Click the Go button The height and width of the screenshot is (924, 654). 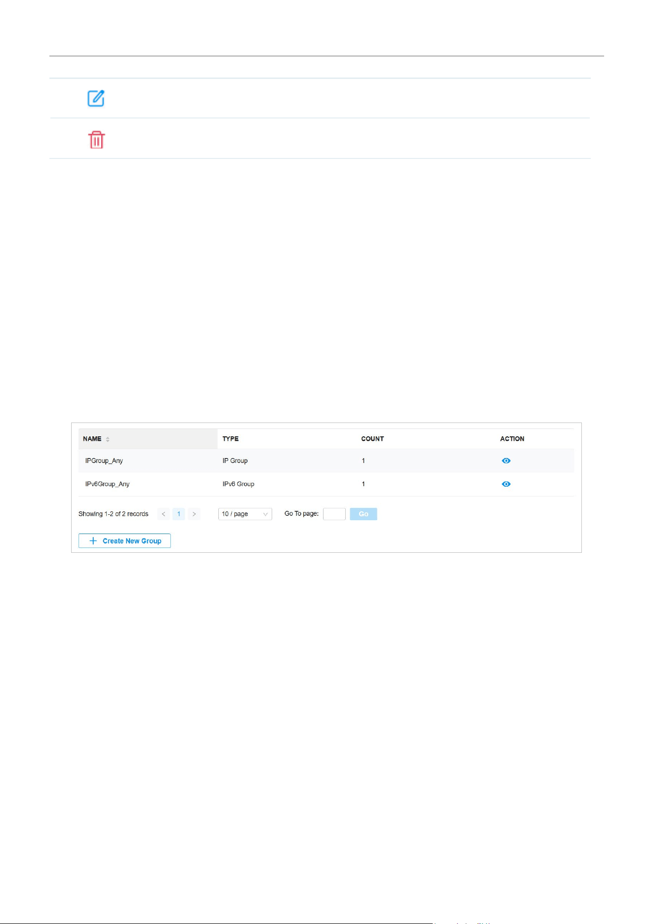364,514
